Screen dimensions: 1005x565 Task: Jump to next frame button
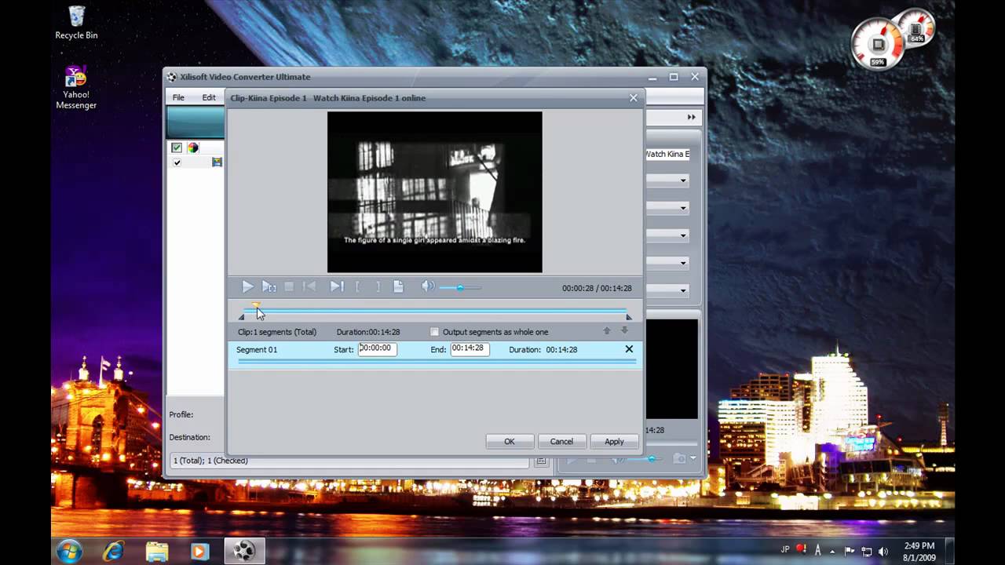click(336, 287)
